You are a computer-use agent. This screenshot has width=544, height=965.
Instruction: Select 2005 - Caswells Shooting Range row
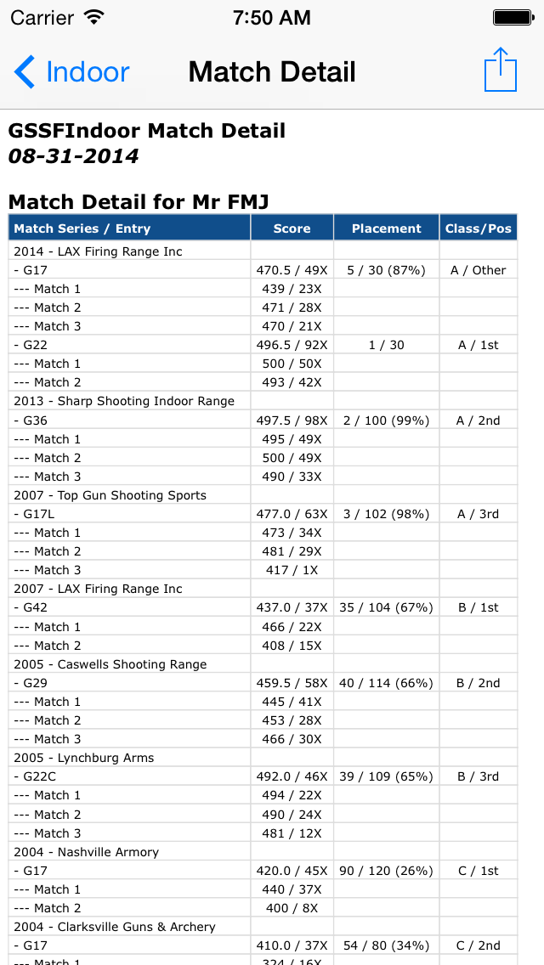tap(263, 664)
